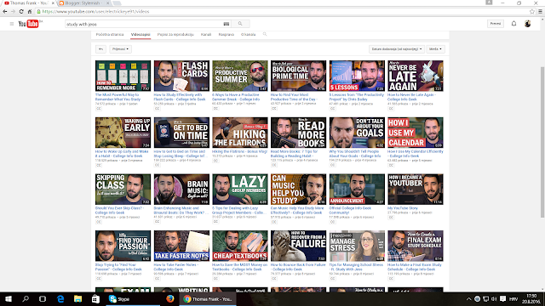Open the Blogger browser tab

point(83,3)
